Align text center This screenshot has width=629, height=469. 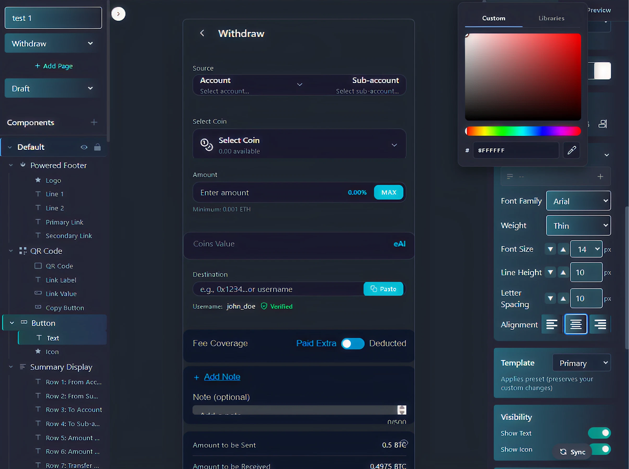(576, 324)
